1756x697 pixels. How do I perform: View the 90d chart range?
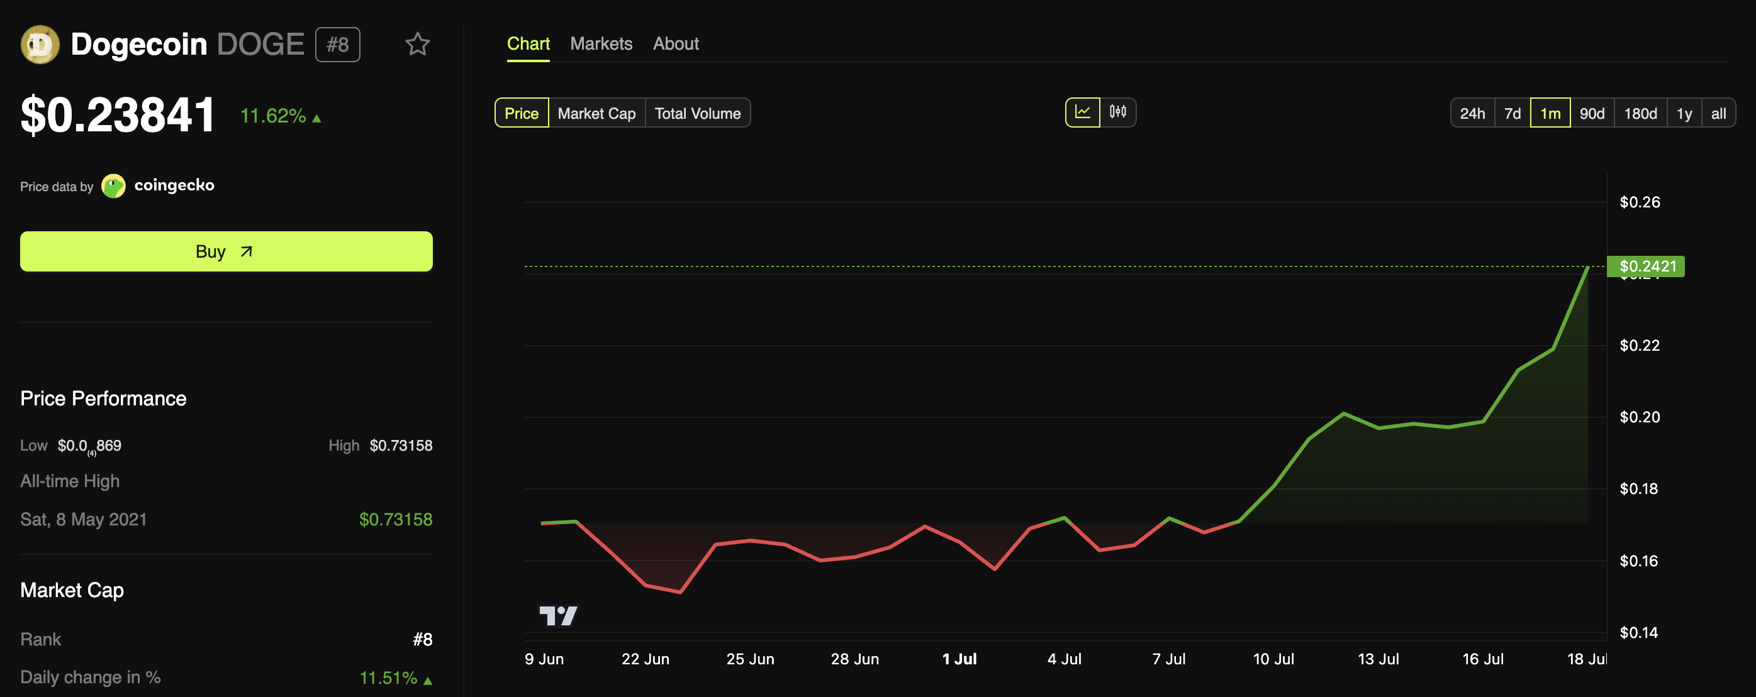[x=1592, y=113]
